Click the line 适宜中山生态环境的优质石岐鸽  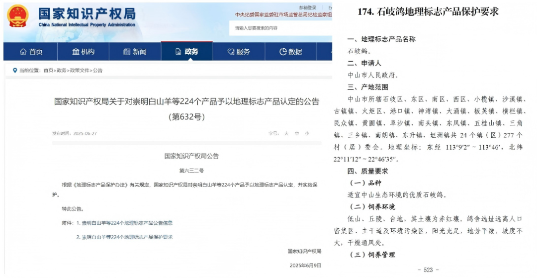pos(397,195)
